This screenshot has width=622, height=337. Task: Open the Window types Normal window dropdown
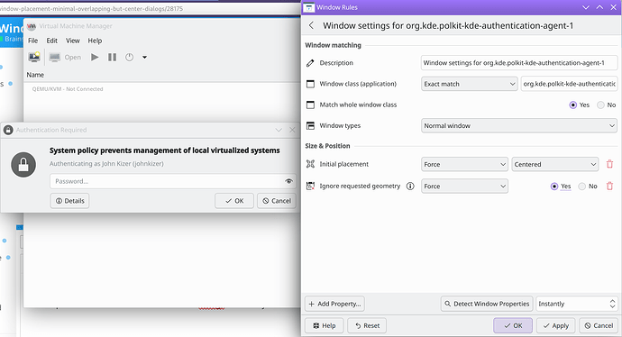pyautogui.click(x=519, y=125)
